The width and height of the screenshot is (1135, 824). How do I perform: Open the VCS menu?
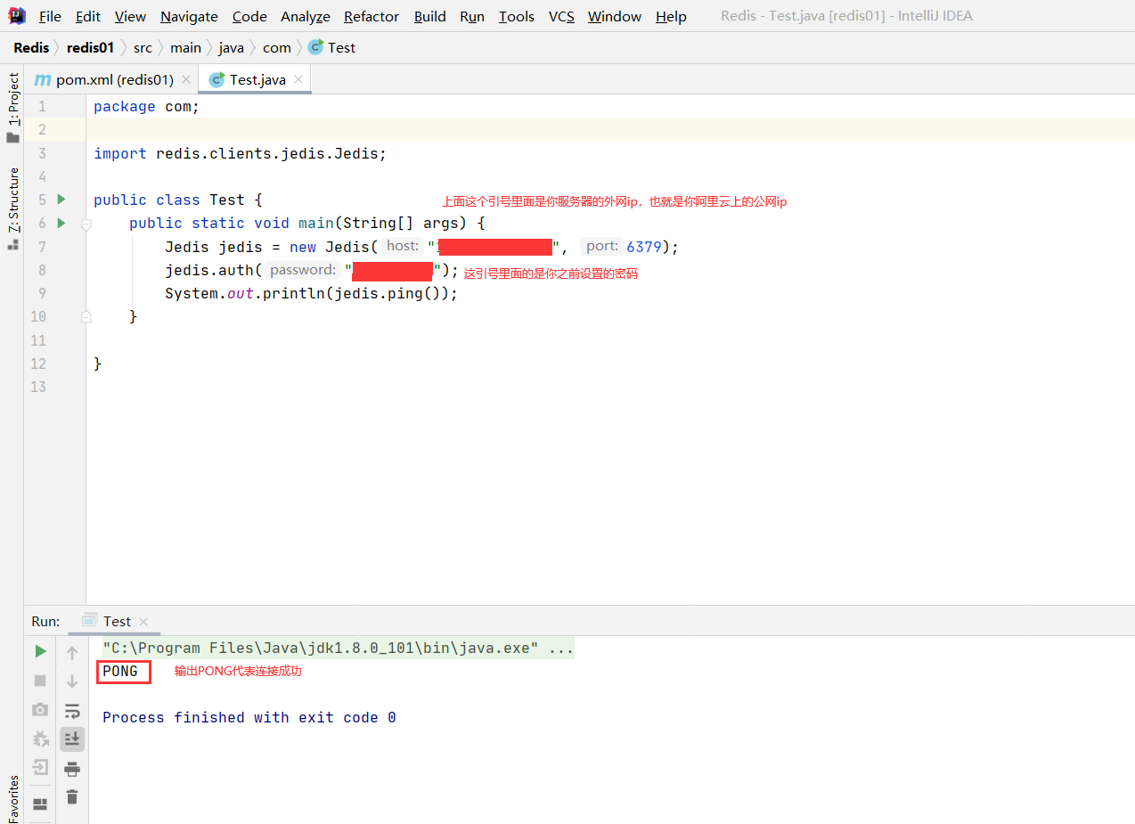pos(561,16)
